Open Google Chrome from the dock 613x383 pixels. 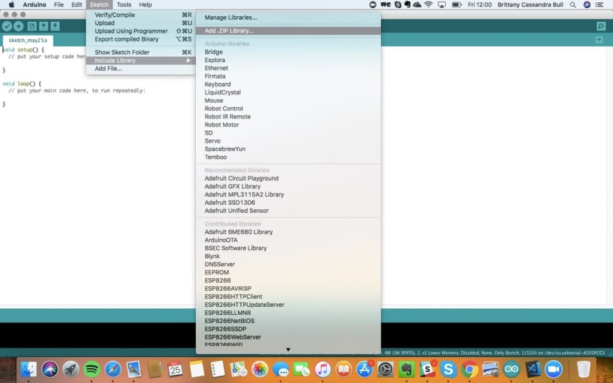pyautogui.click(x=470, y=369)
